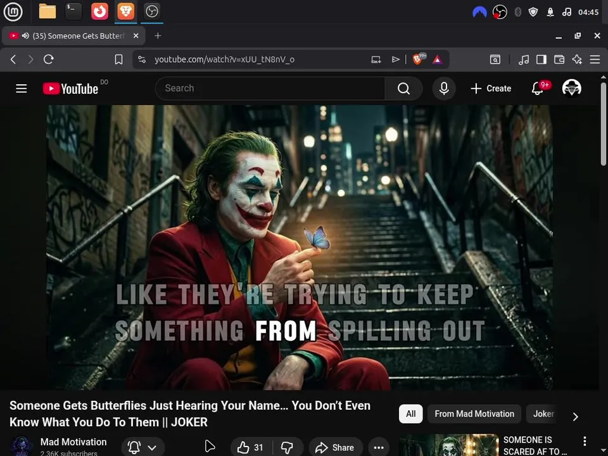Open the YouTube guide hamburger menu
Screen dimensions: 608x456
[22, 89]
